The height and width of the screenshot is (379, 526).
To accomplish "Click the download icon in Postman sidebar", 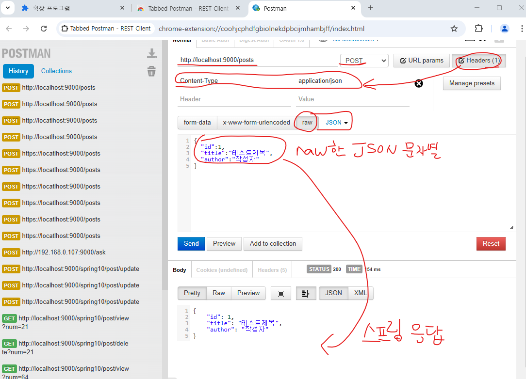I will coord(151,54).
